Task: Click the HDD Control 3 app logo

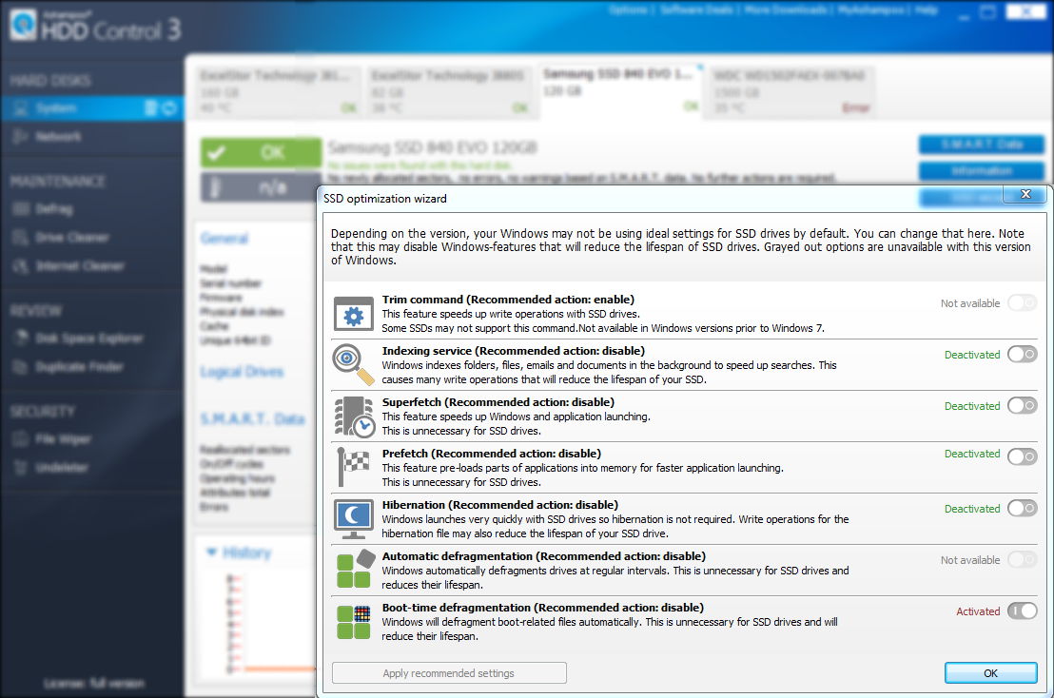Action: pyautogui.click(x=24, y=26)
